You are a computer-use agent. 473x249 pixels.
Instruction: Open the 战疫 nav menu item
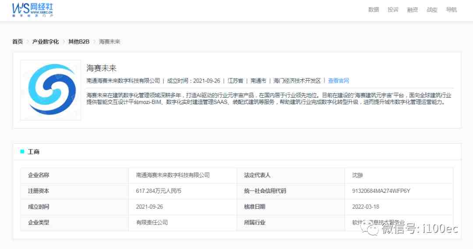[432, 10]
